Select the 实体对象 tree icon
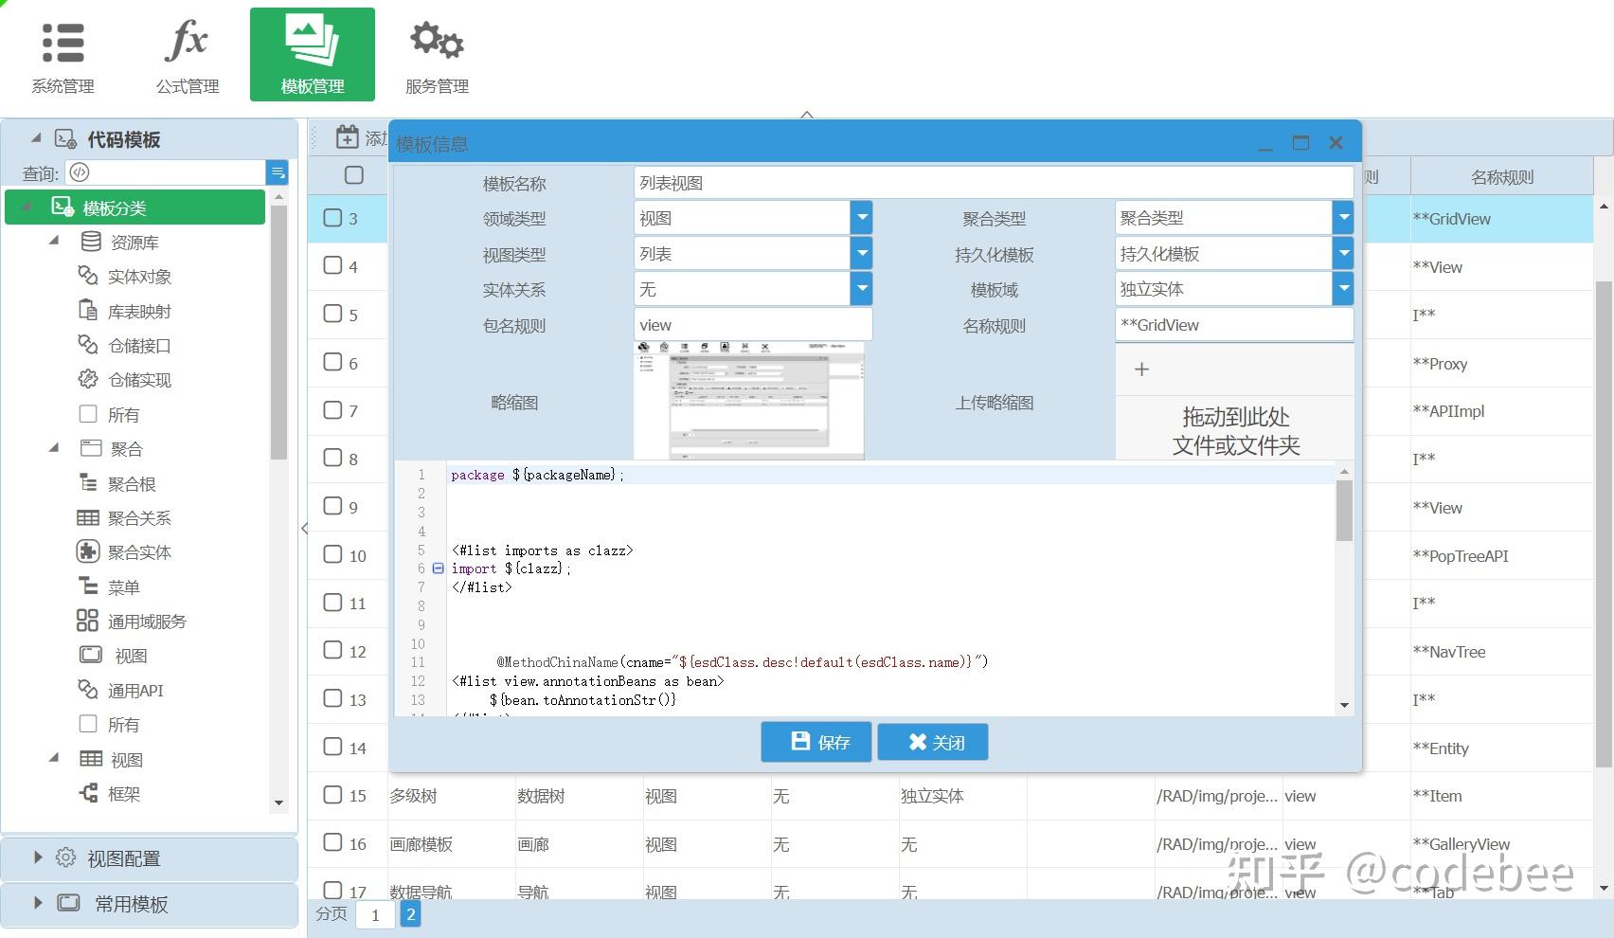The height and width of the screenshot is (938, 1614). coord(88,276)
